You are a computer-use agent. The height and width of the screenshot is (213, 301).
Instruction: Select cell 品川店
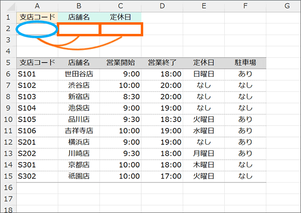click(79, 120)
